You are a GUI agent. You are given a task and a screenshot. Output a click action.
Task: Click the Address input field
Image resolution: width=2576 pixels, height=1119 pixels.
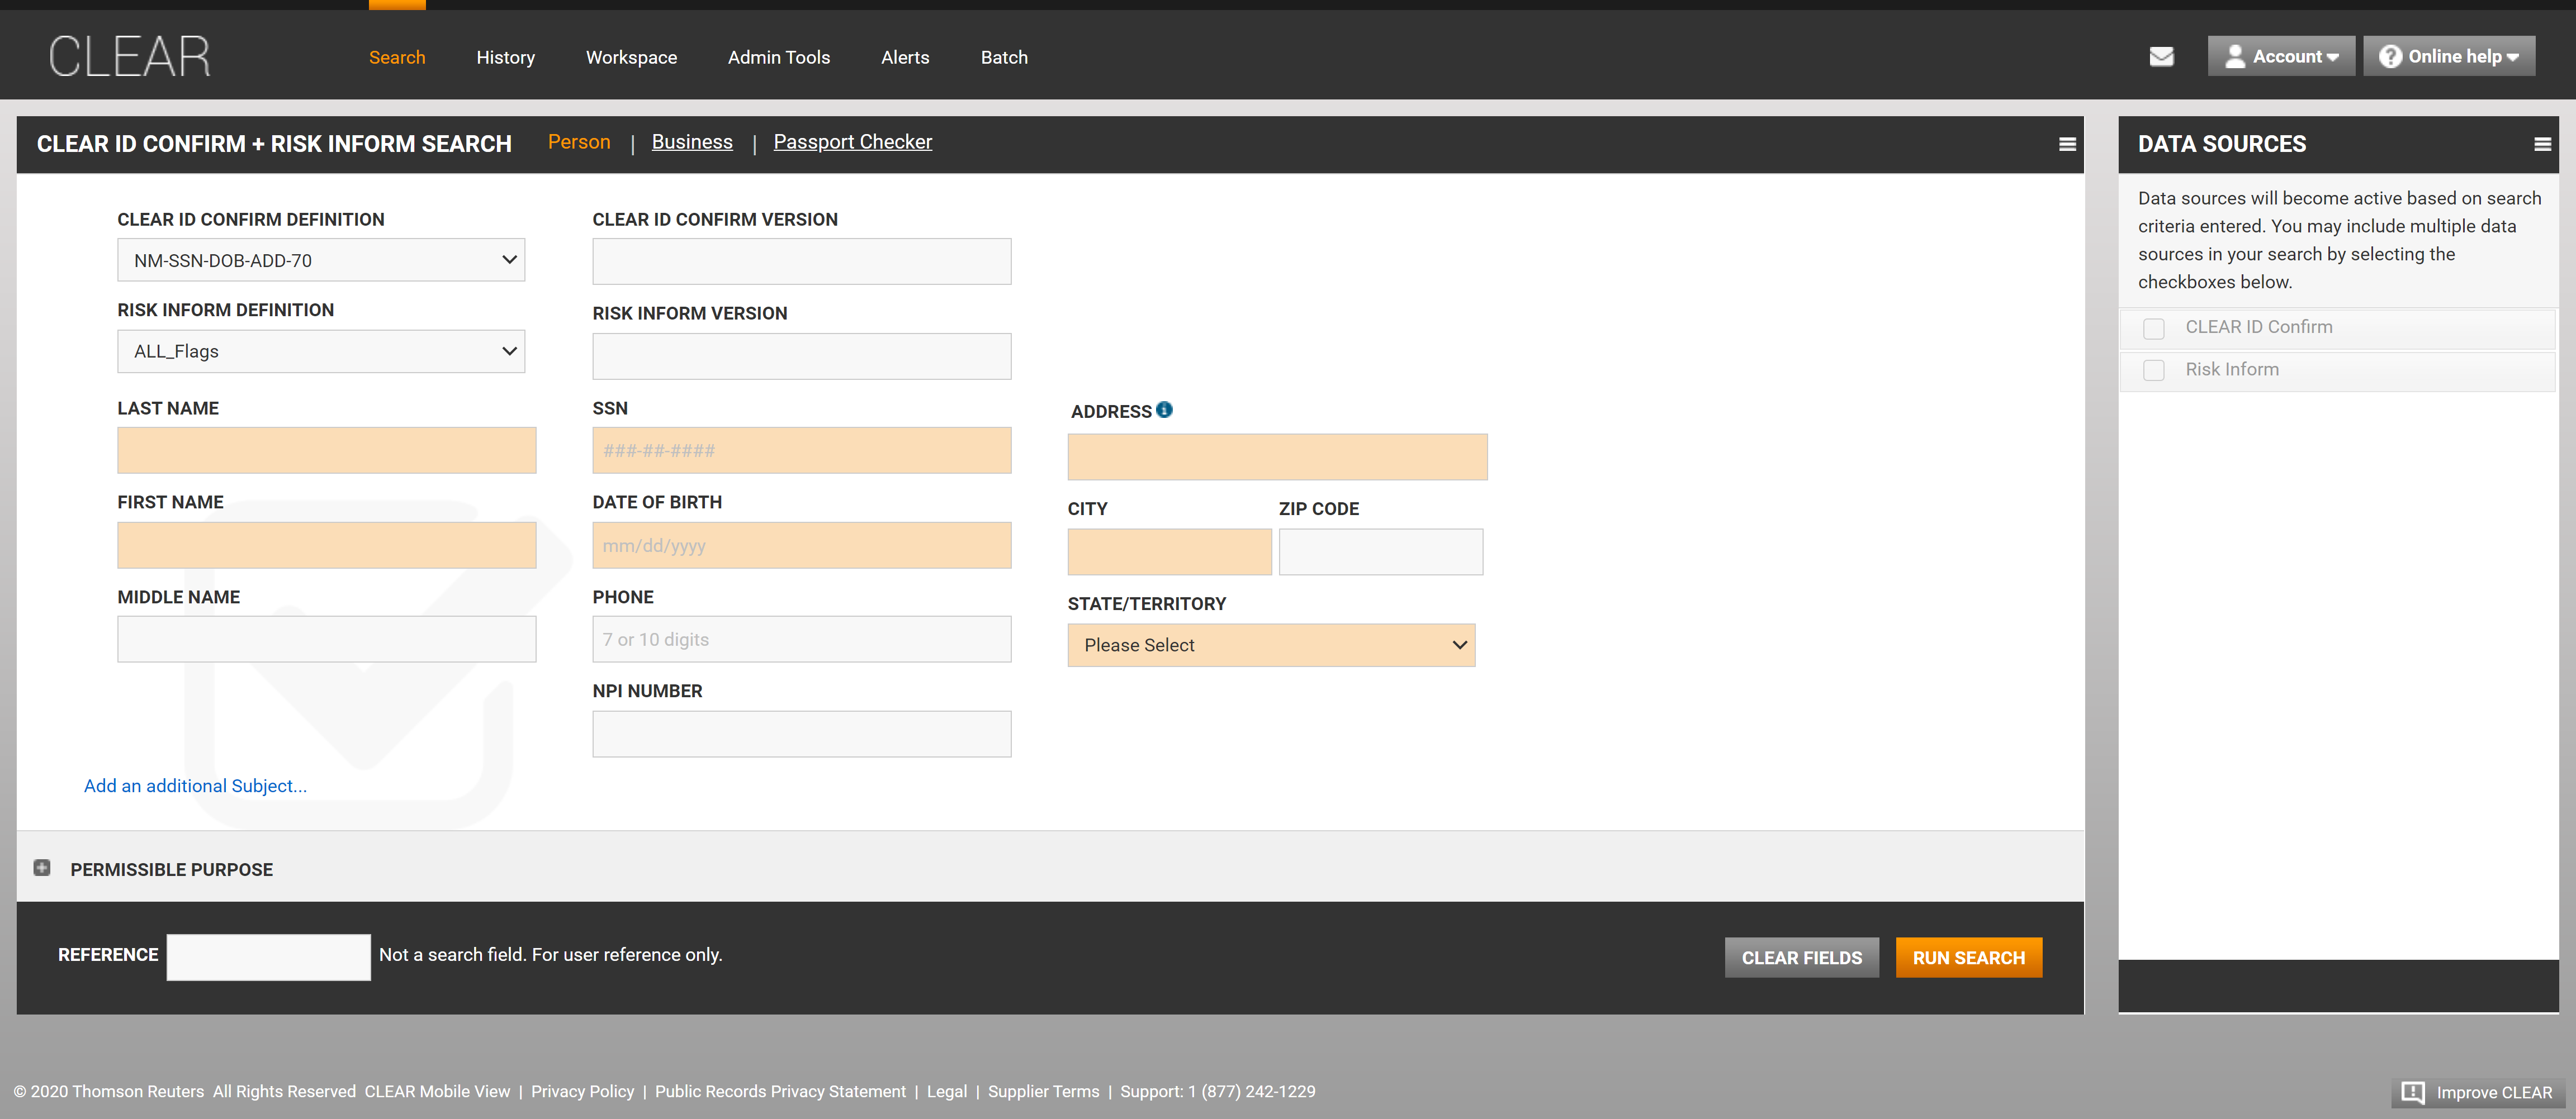(x=1277, y=456)
